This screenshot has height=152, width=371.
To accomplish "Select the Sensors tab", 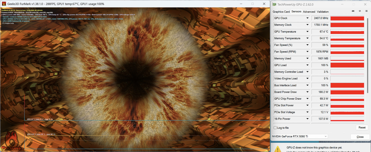I will (x=296, y=12).
